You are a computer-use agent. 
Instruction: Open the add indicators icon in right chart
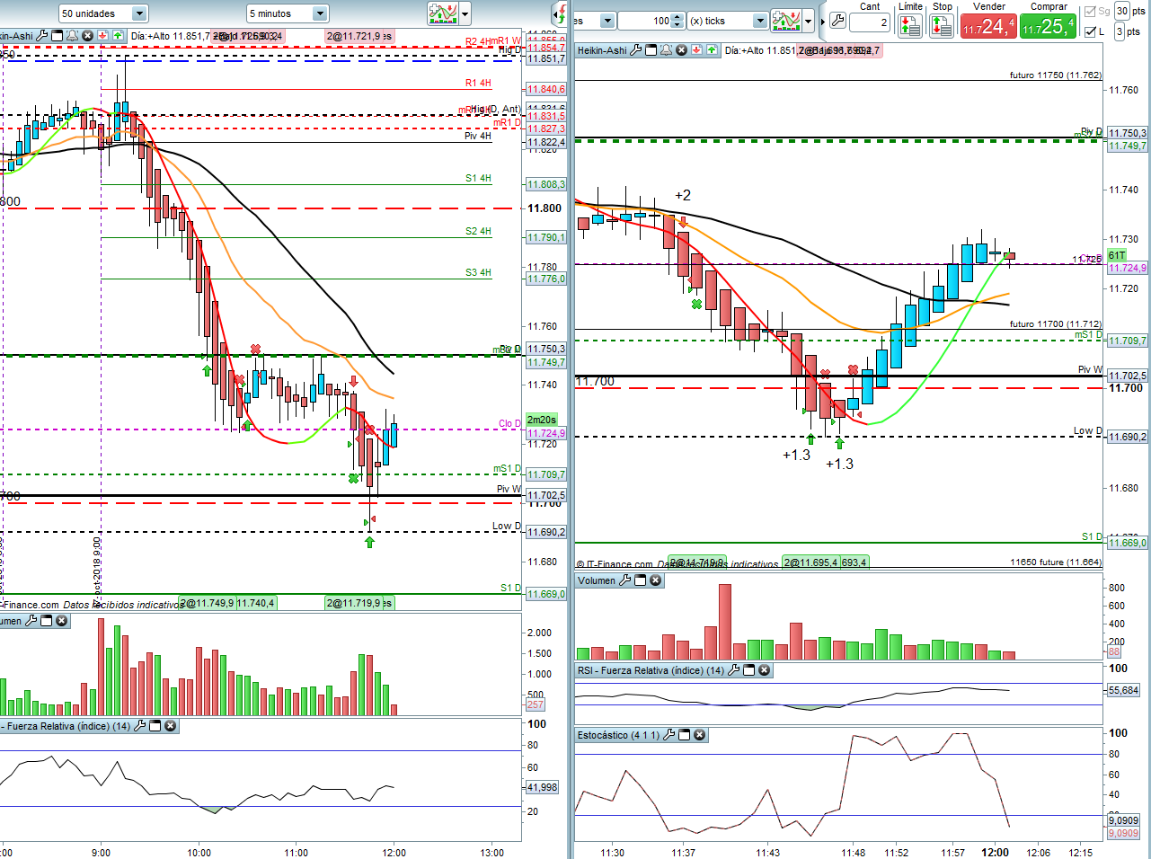pos(786,20)
